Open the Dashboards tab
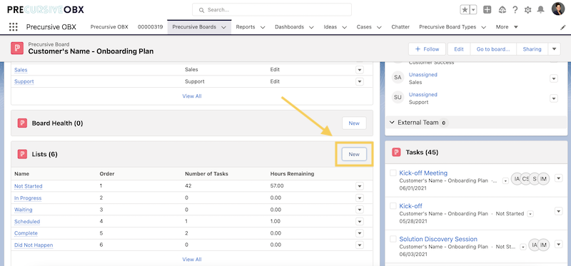 point(289,27)
